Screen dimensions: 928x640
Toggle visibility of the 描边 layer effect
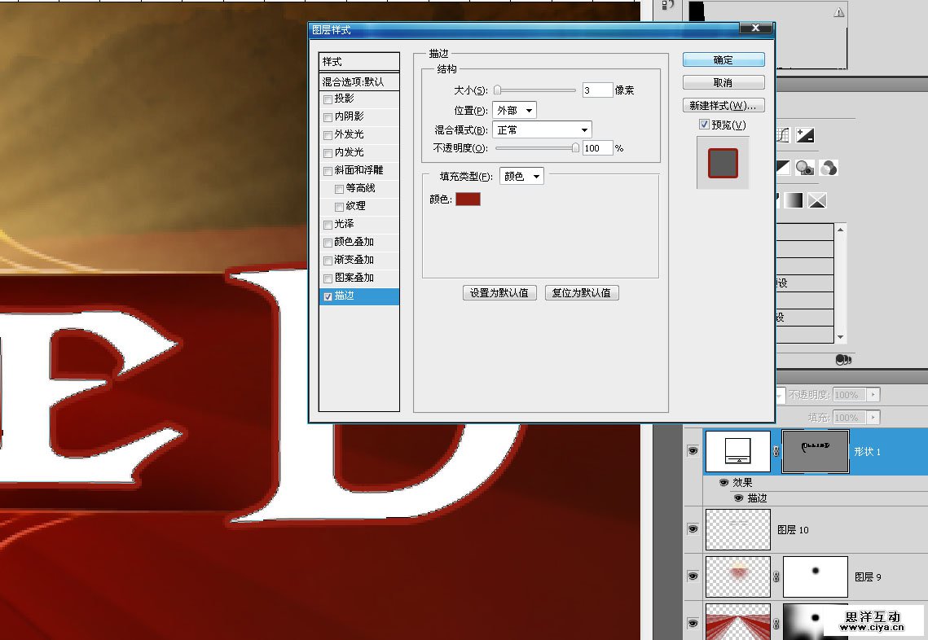point(738,498)
